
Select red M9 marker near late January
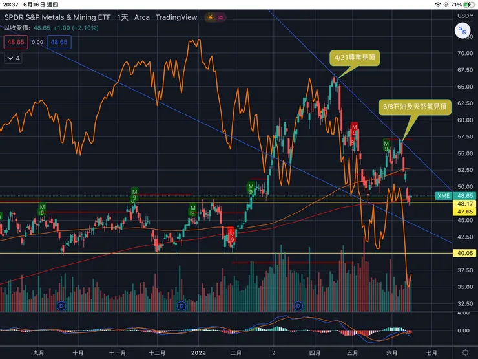point(232,235)
